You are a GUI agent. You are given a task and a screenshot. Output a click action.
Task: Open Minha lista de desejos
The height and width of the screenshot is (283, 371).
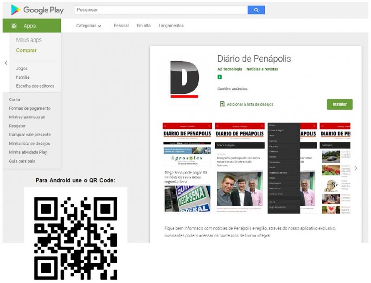tap(29, 144)
